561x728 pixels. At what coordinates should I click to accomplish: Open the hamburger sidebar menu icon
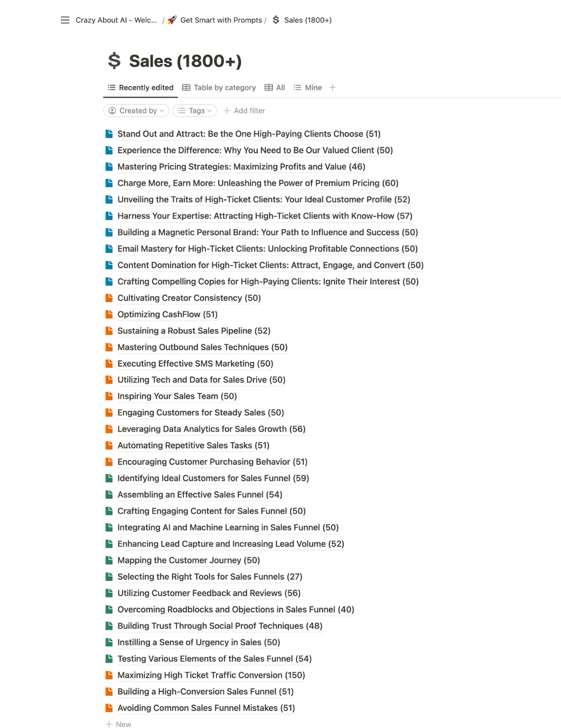click(x=65, y=20)
